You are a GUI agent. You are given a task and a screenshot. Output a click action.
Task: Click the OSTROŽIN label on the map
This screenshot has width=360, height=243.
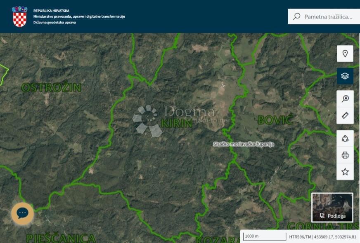pyautogui.click(x=51, y=87)
